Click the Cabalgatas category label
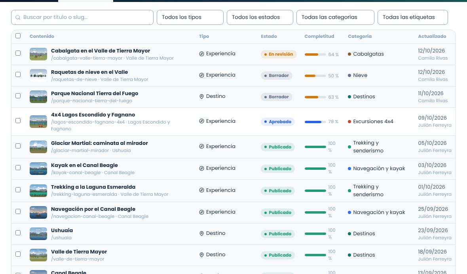This screenshot has height=274, width=467. 368,54
